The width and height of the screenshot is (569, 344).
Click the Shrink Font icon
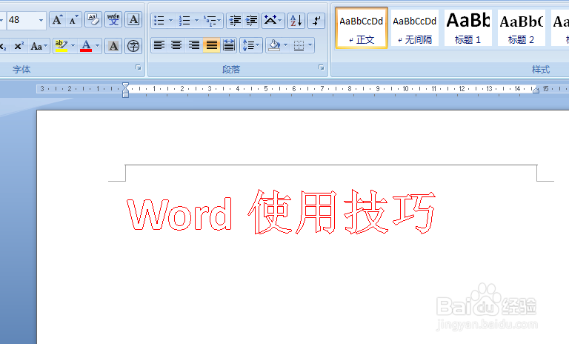(73, 19)
